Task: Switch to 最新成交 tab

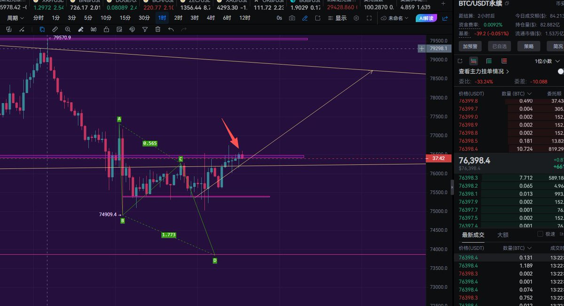Action: point(474,235)
